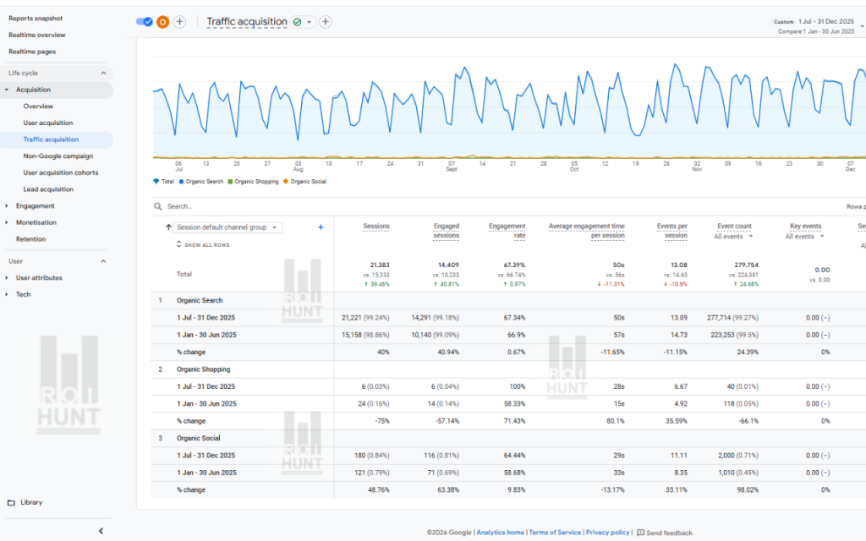This screenshot has height=541, width=866.
Task: Open the Session default channel group dropdown
Action: pyautogui.click(x=229, y=227)
